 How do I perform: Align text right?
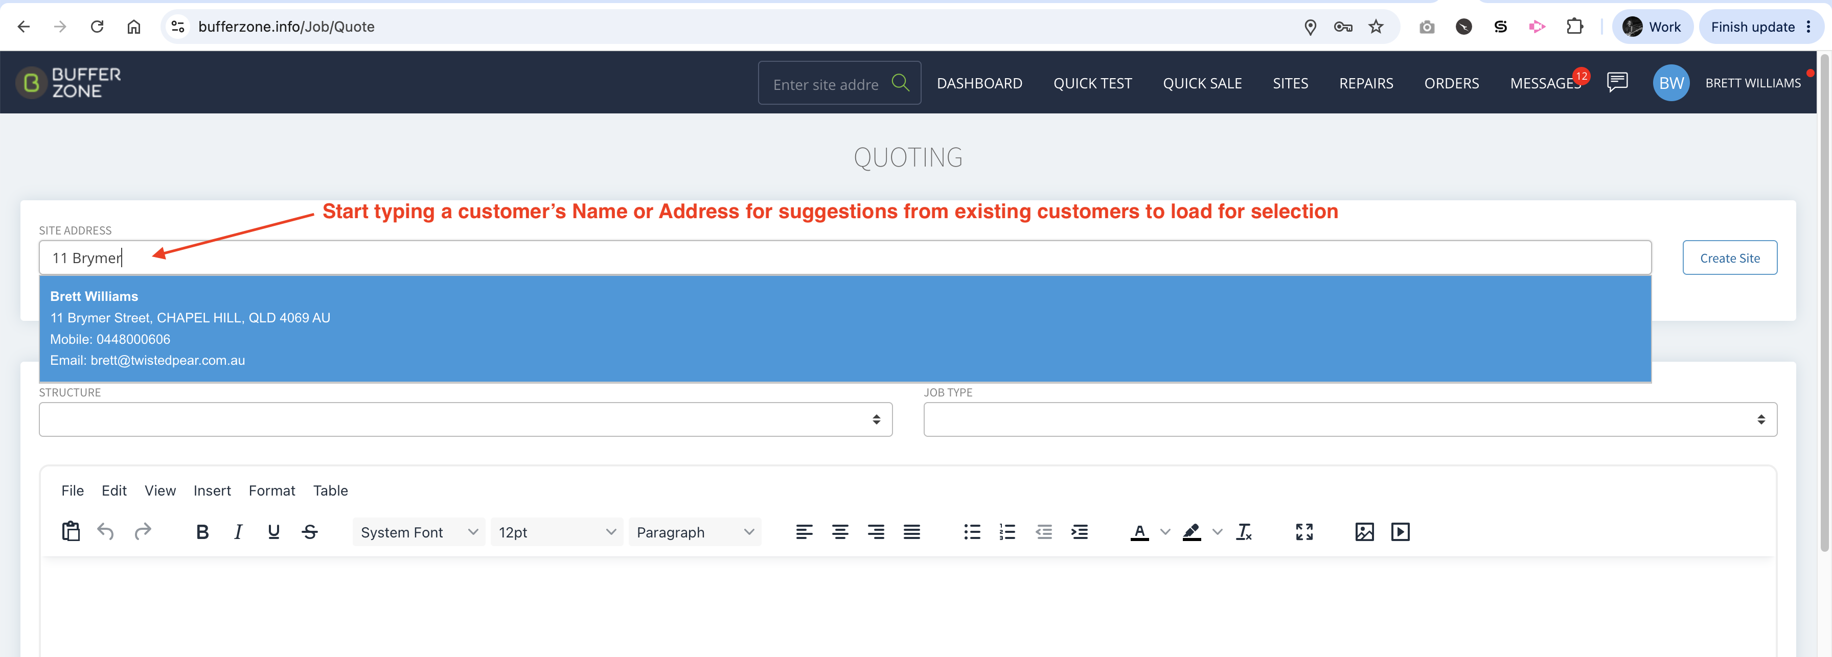(876, 532)
